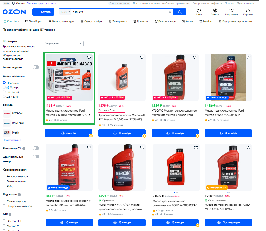Click the ATF info icon

click(x=10, y=214)
